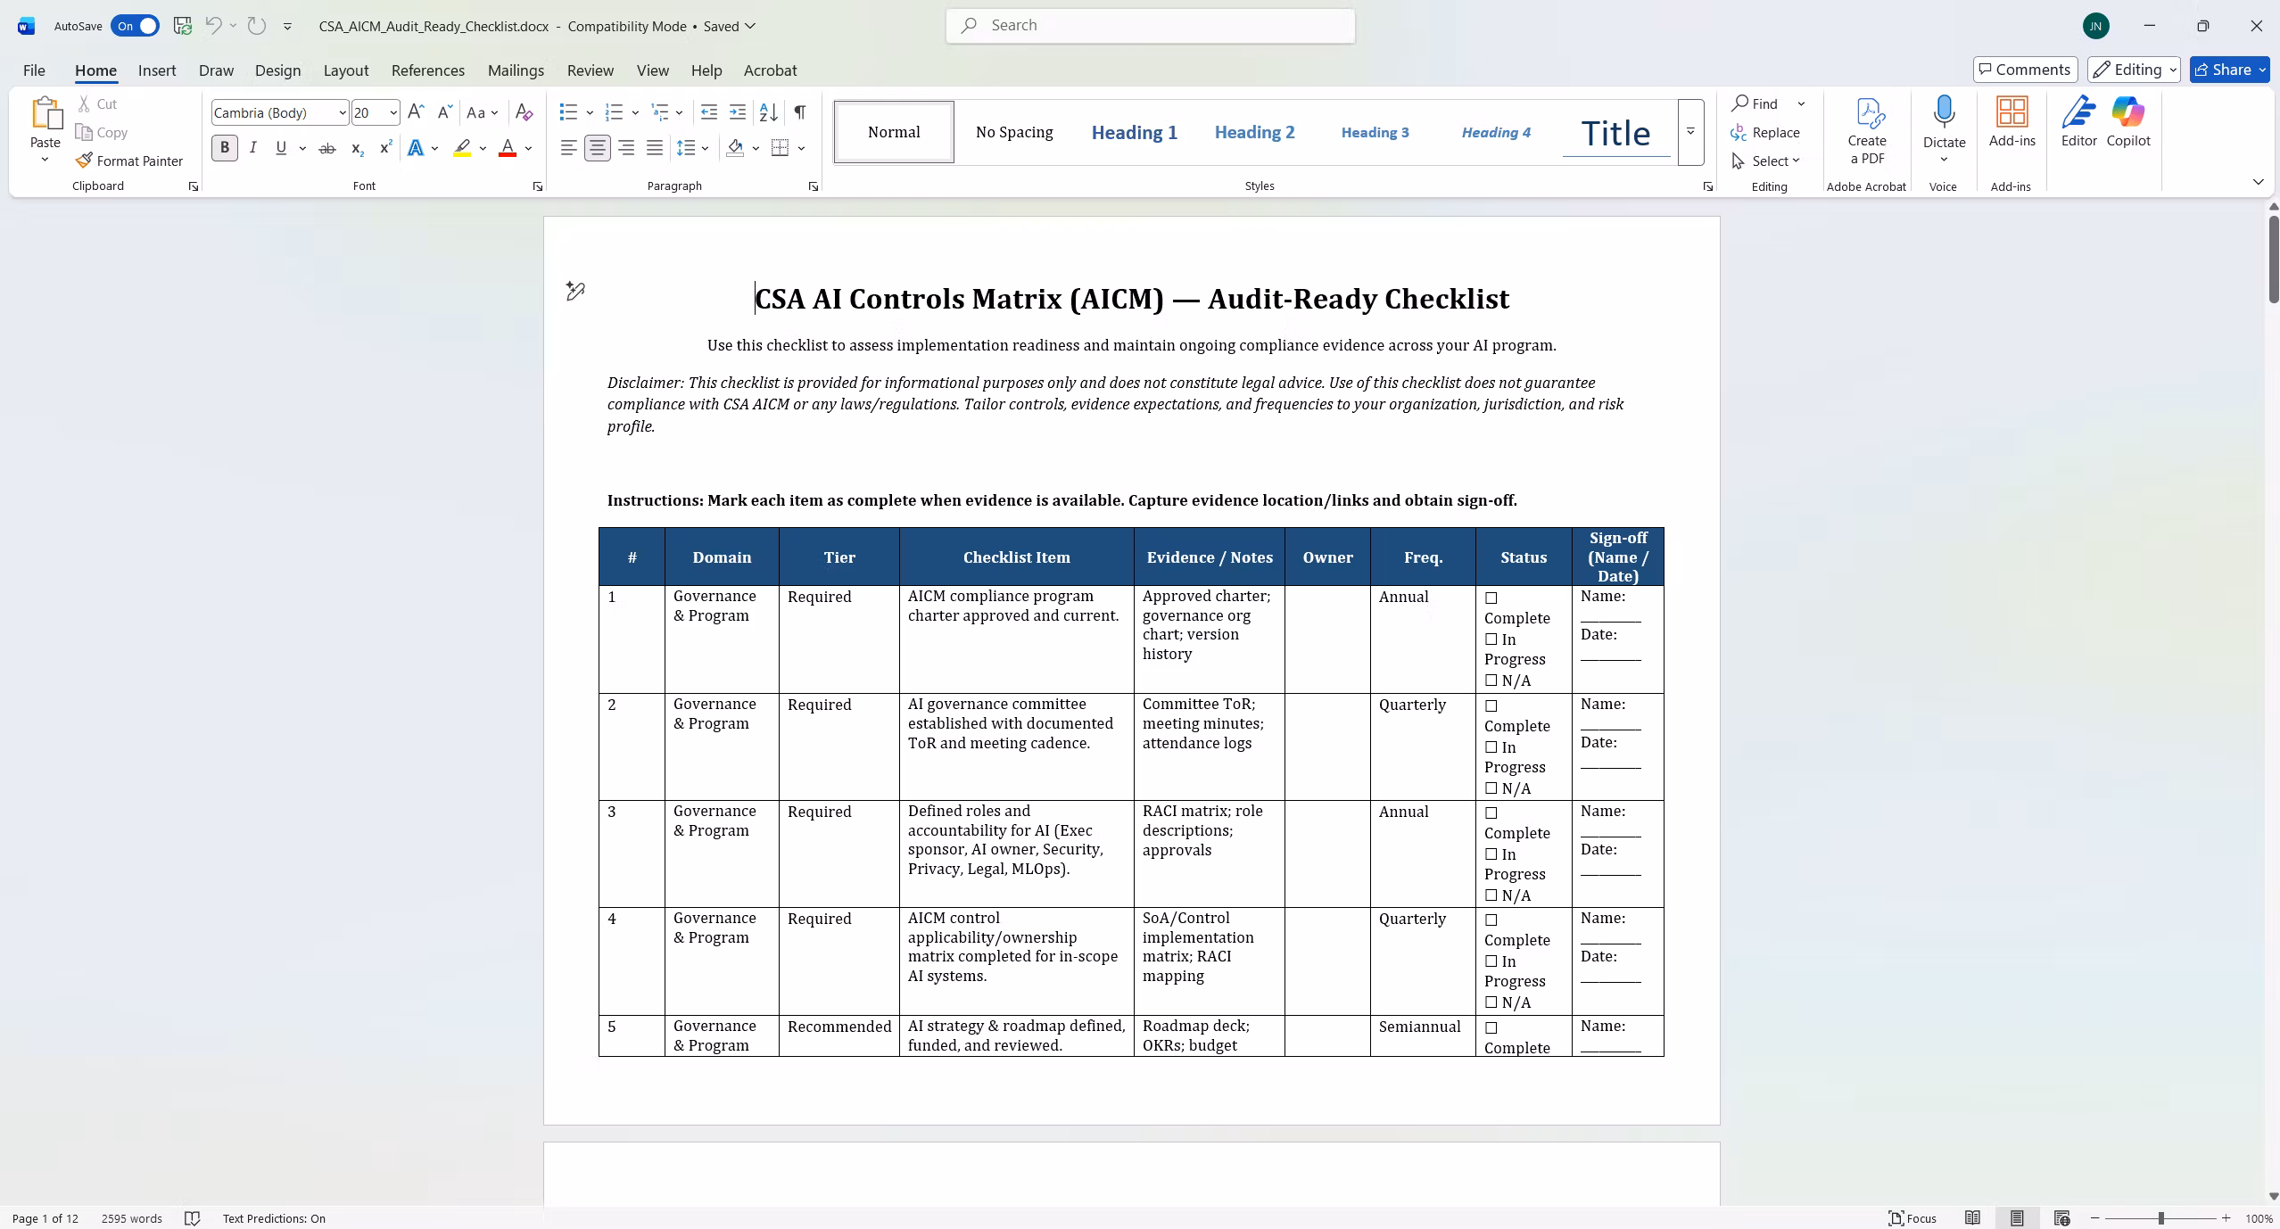Expand the numbering list options
2280x1229 pixels.
[x=635, y=112]
